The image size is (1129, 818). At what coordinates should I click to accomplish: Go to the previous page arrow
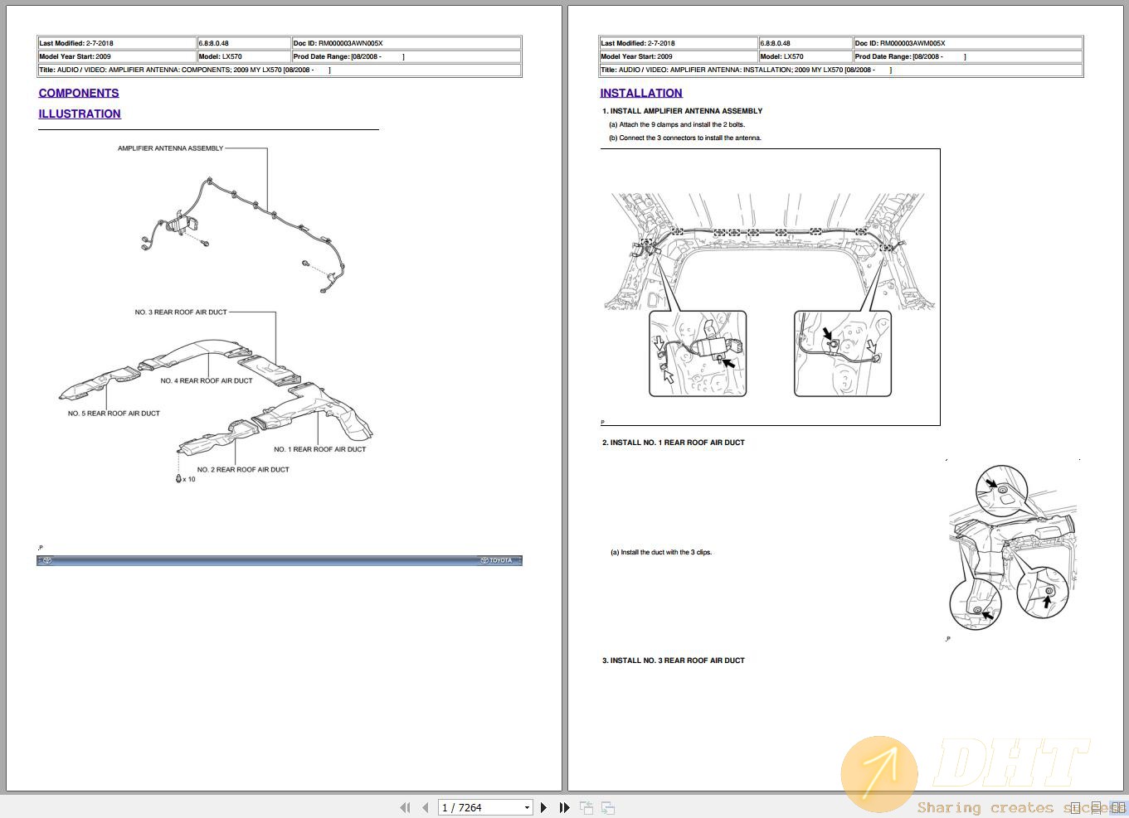pos(426,807)
